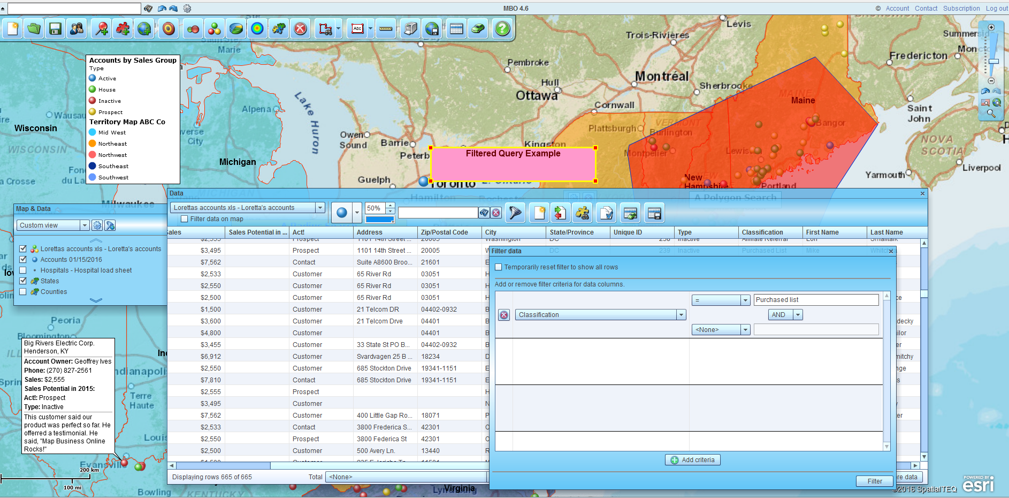Viewport: 1009px width, 498px height.
Task: Enable the Hospitals load sheet layer checkbox
Action: 23,270
